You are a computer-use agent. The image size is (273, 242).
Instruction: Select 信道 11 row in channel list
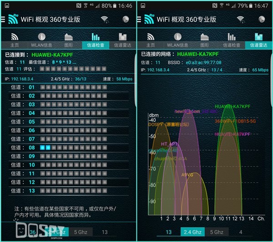tap(69, 174)
